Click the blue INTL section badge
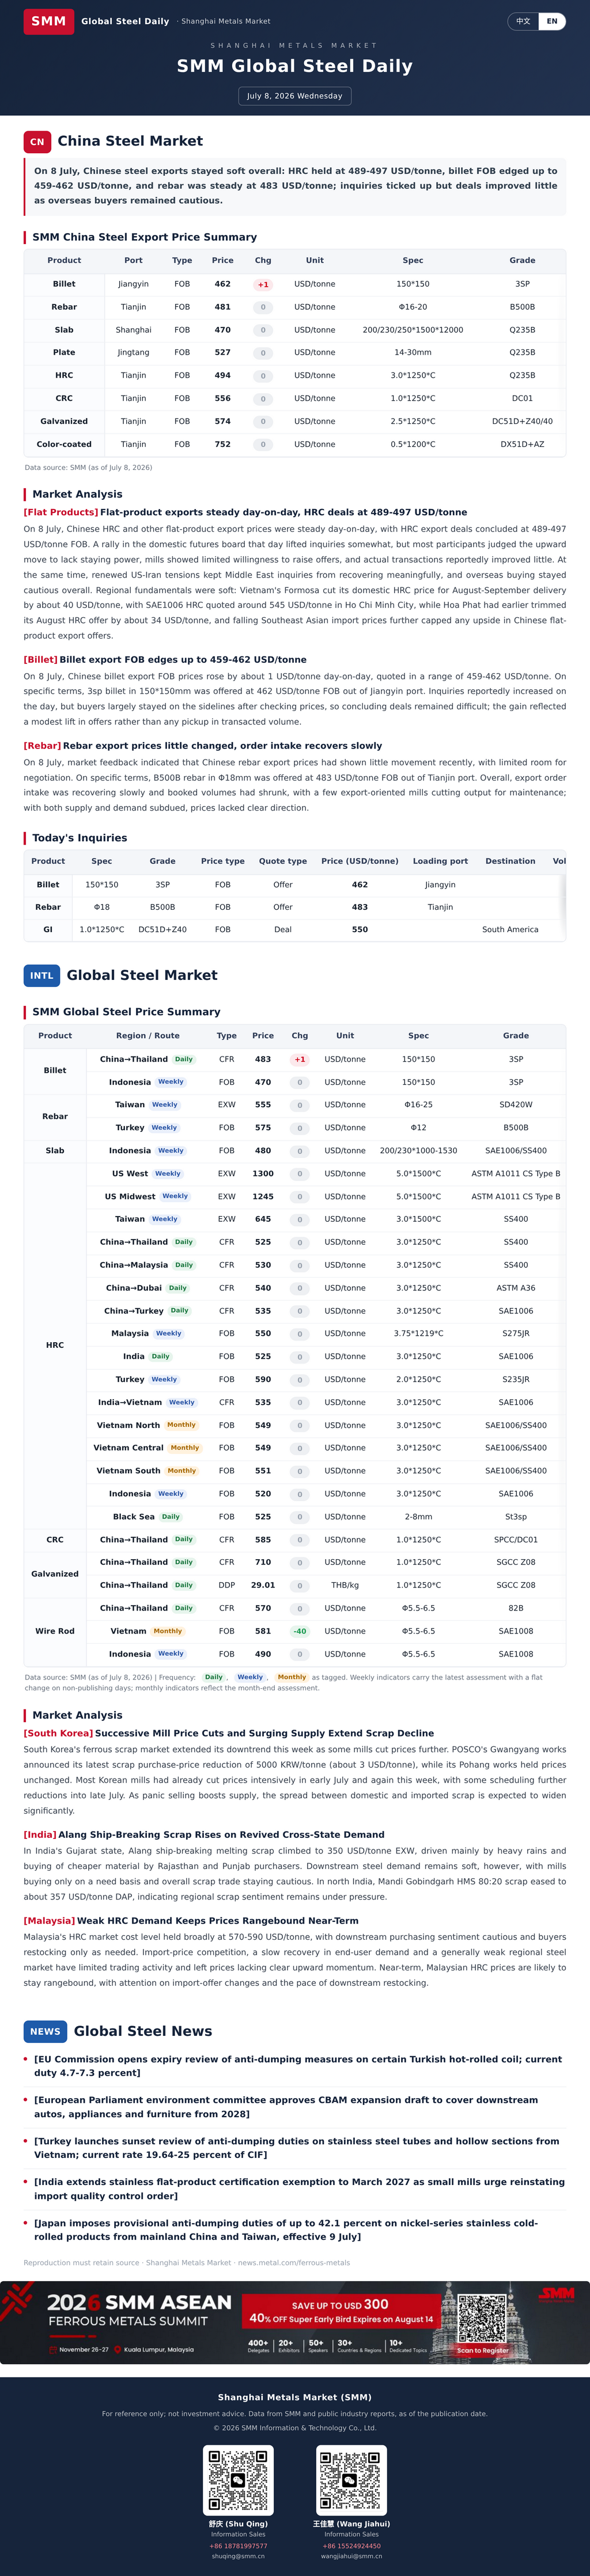The height and width of the screenshot is (2576, 590). (x=42, y=975)
